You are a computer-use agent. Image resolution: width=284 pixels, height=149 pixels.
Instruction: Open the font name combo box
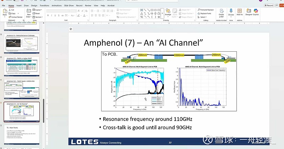(58, 11)
